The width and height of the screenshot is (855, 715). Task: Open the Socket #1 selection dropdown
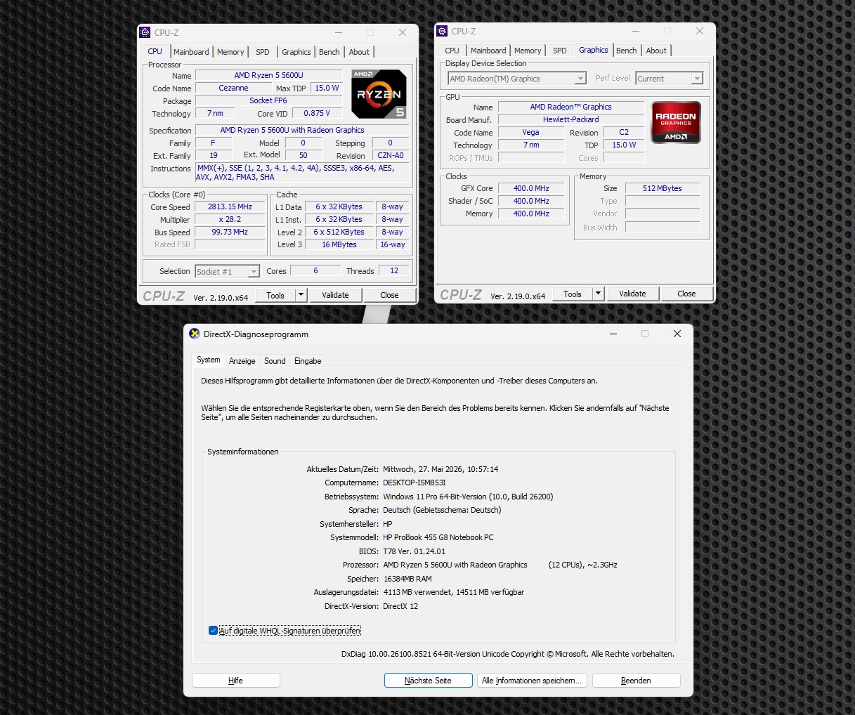pyautogui.click(x=227, y=271)
